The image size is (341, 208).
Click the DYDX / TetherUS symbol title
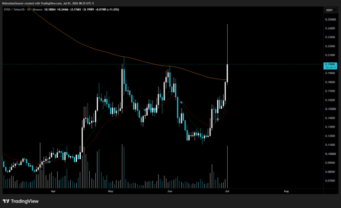click(15, 10)
